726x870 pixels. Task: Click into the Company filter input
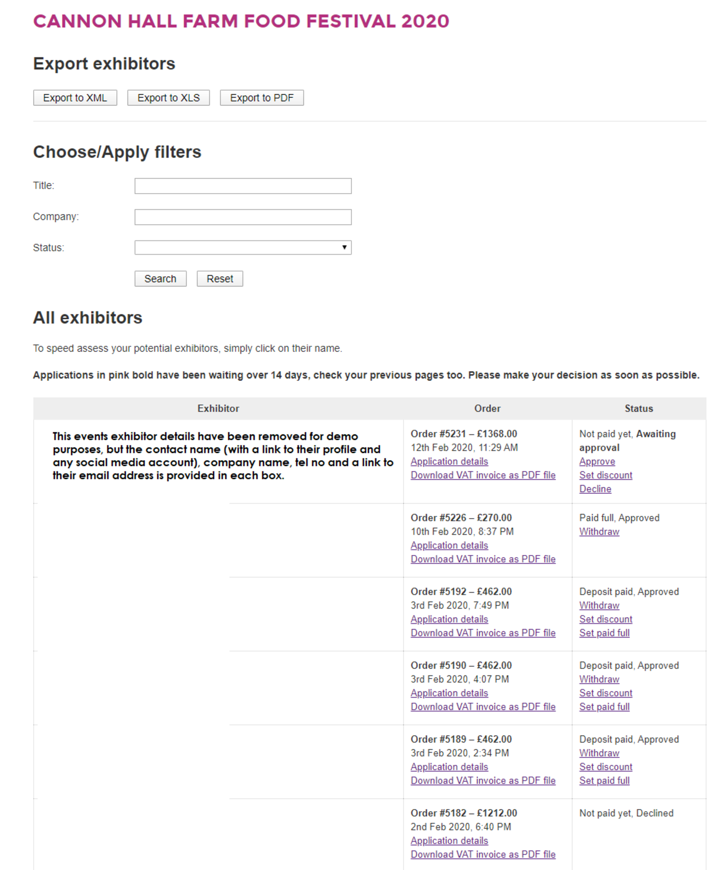coord(243,217)
